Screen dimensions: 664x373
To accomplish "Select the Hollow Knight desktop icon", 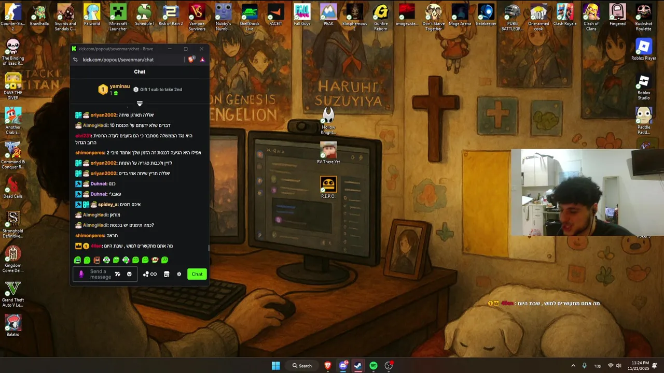I will point(328,121).
